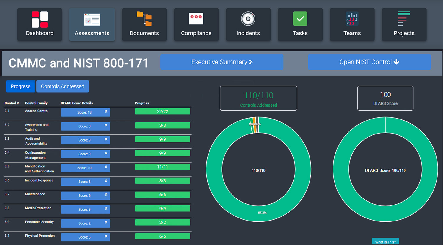
Task: Click the CMMC and NIST 800-171 heading
Action: [79, 63]
